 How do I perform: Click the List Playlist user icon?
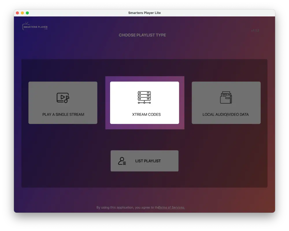pyautogui.click(x=122, y=161)
